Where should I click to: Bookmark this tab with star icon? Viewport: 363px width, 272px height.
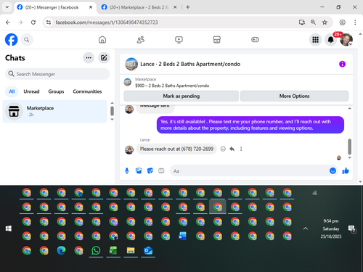[325, 22]
